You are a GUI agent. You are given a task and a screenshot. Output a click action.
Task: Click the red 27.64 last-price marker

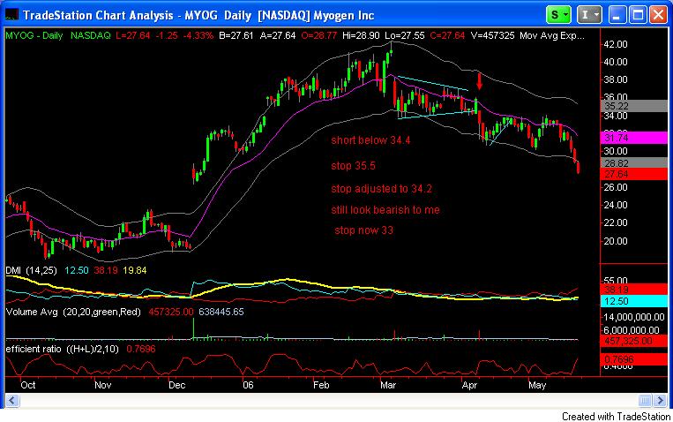pos(633,174)
